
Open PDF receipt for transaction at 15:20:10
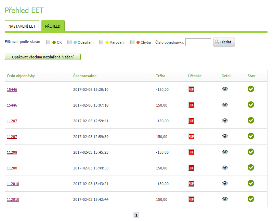tap(191, 89)
